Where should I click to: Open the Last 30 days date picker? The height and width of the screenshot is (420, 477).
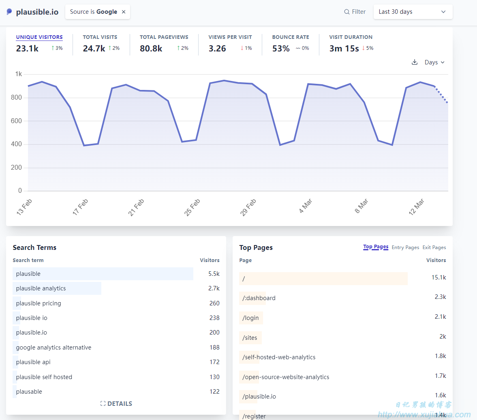pyautogui.click(x=413, y=12)
